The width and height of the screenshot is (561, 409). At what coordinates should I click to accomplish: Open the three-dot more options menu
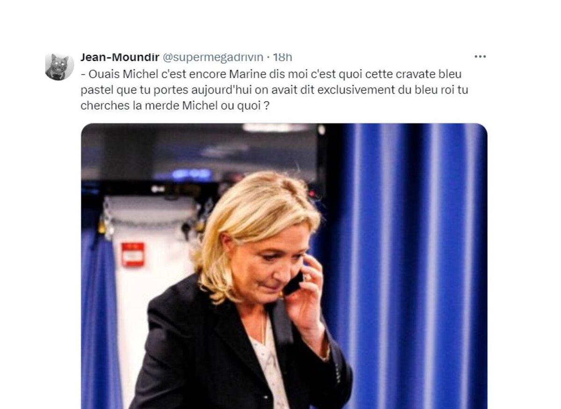pos(480,57)
